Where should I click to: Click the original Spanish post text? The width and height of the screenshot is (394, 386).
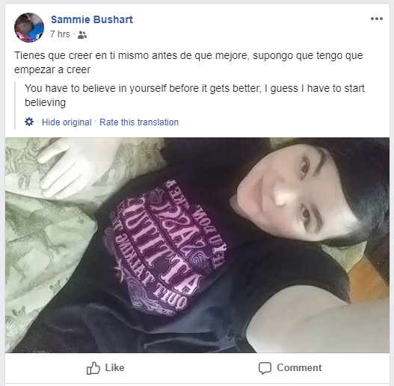point(188,63)
